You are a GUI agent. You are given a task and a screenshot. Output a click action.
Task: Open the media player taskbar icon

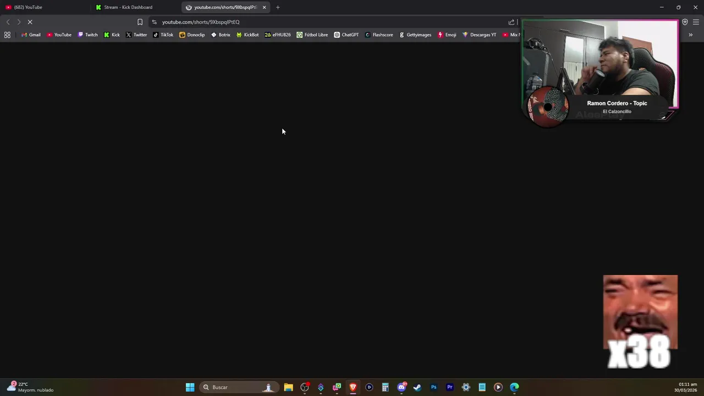coord(498,387)
